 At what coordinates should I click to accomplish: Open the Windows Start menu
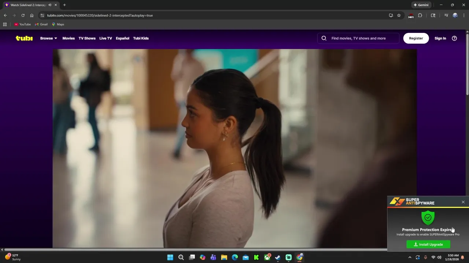(x=170, y=258)
